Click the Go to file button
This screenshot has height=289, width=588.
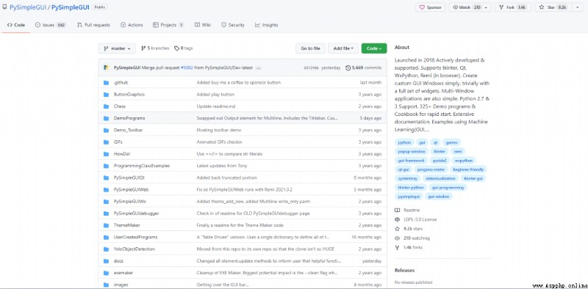click(310, 48)
